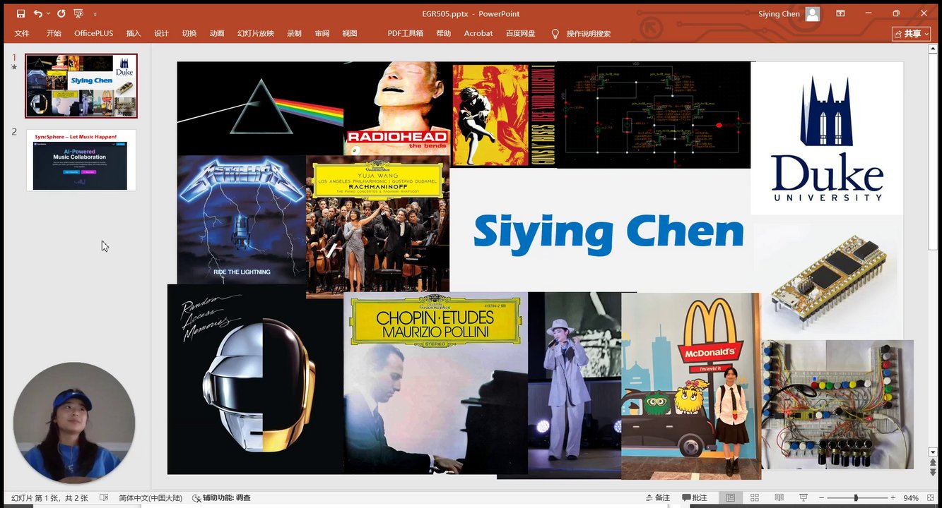Click Next Slide double-arrow button
This screenshot has width=942, height=508.
pos(934,472)
